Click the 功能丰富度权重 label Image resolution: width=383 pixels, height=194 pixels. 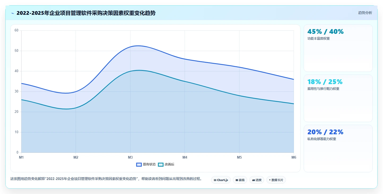pos(319,39)
